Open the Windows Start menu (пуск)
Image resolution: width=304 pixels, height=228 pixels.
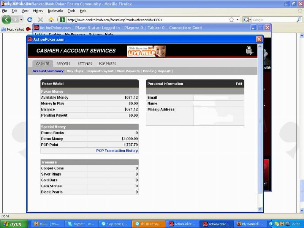[x=14, y=224]
